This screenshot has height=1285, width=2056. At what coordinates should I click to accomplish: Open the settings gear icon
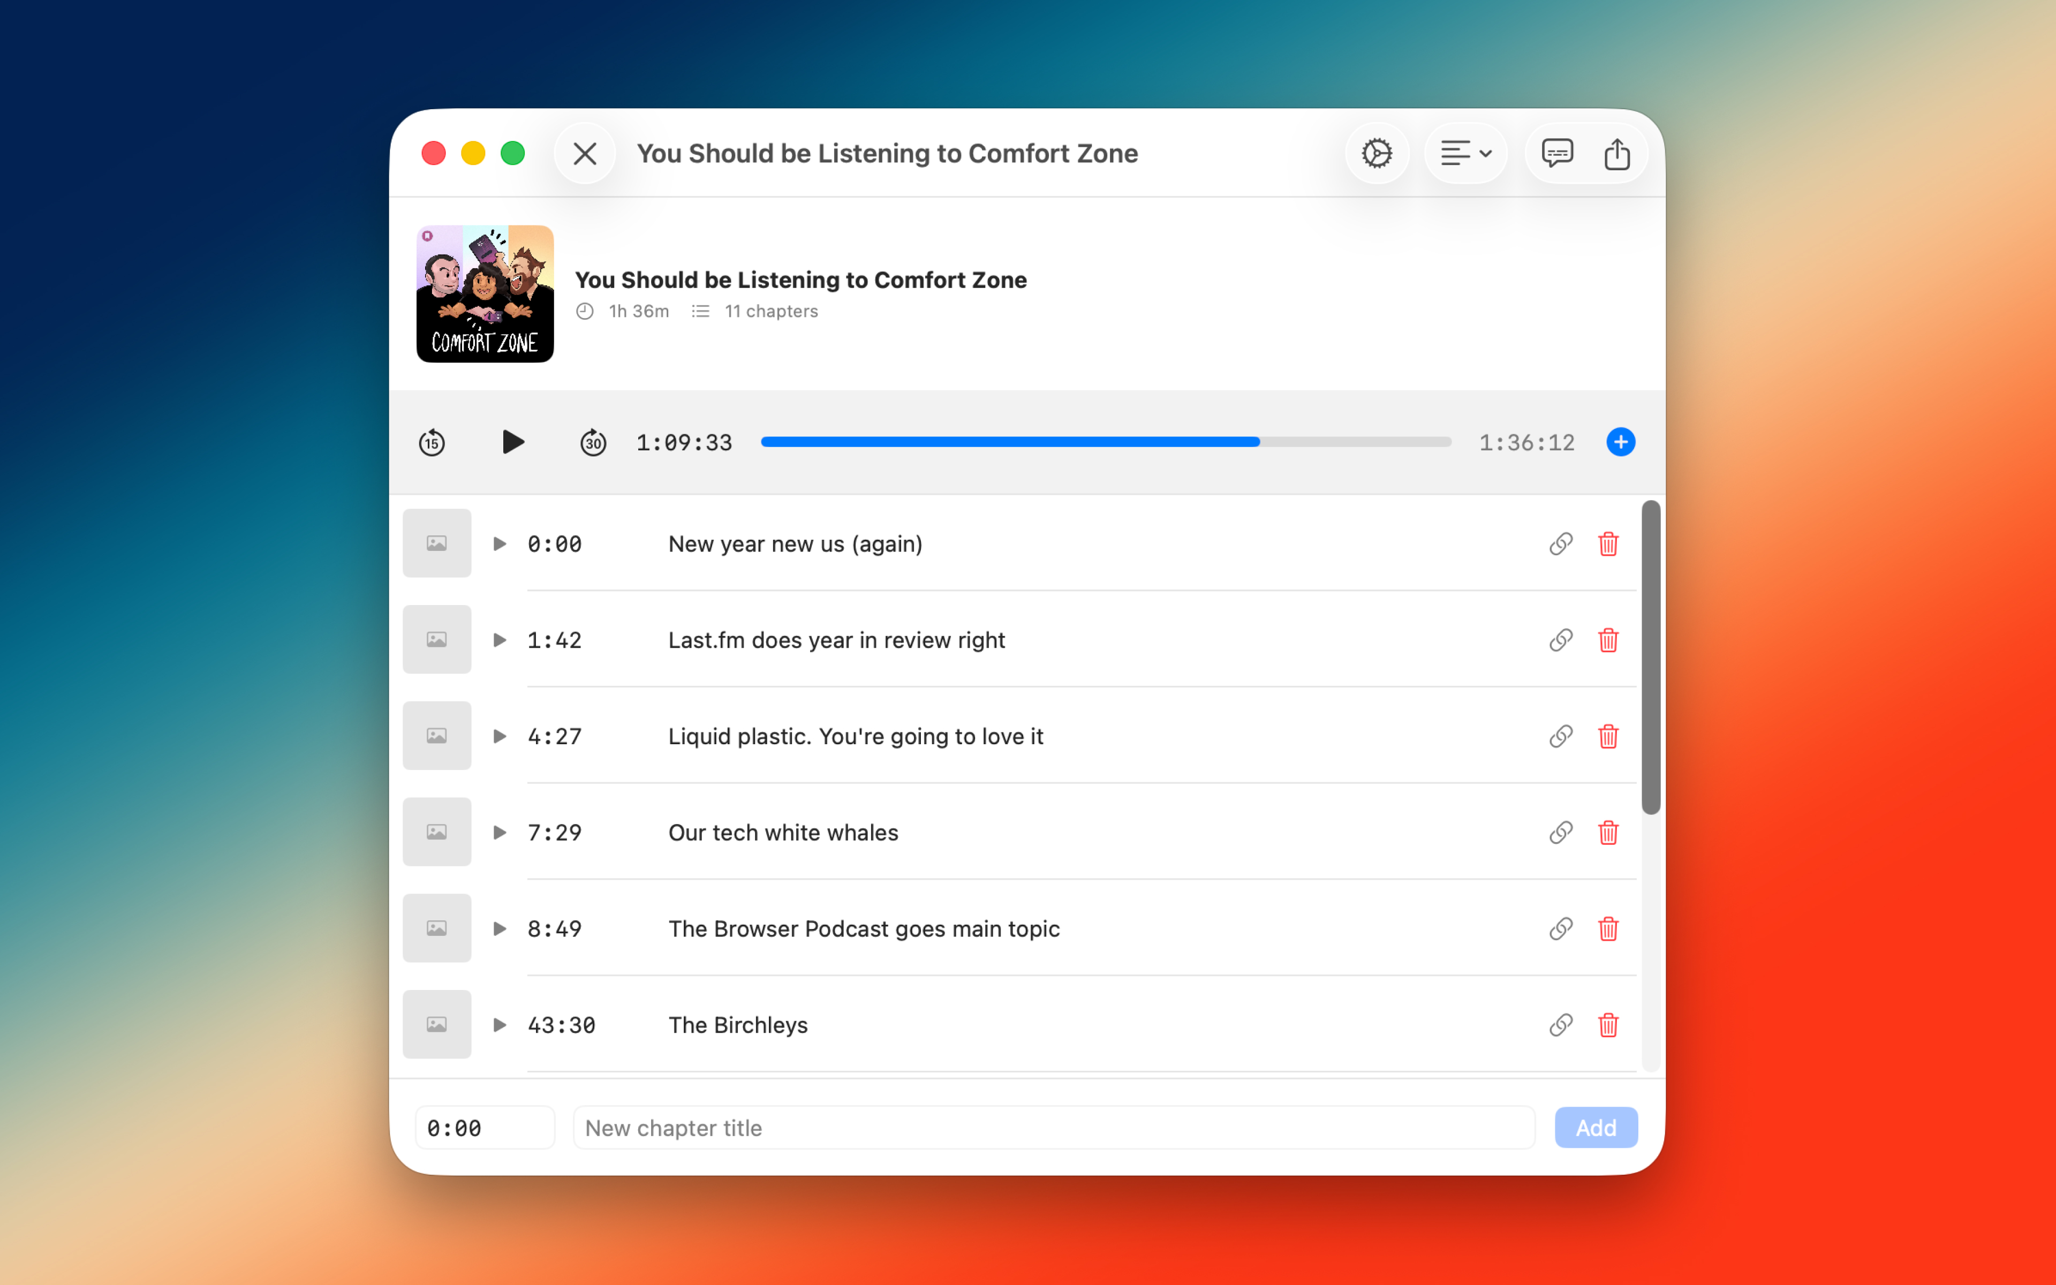point(1377,153)
